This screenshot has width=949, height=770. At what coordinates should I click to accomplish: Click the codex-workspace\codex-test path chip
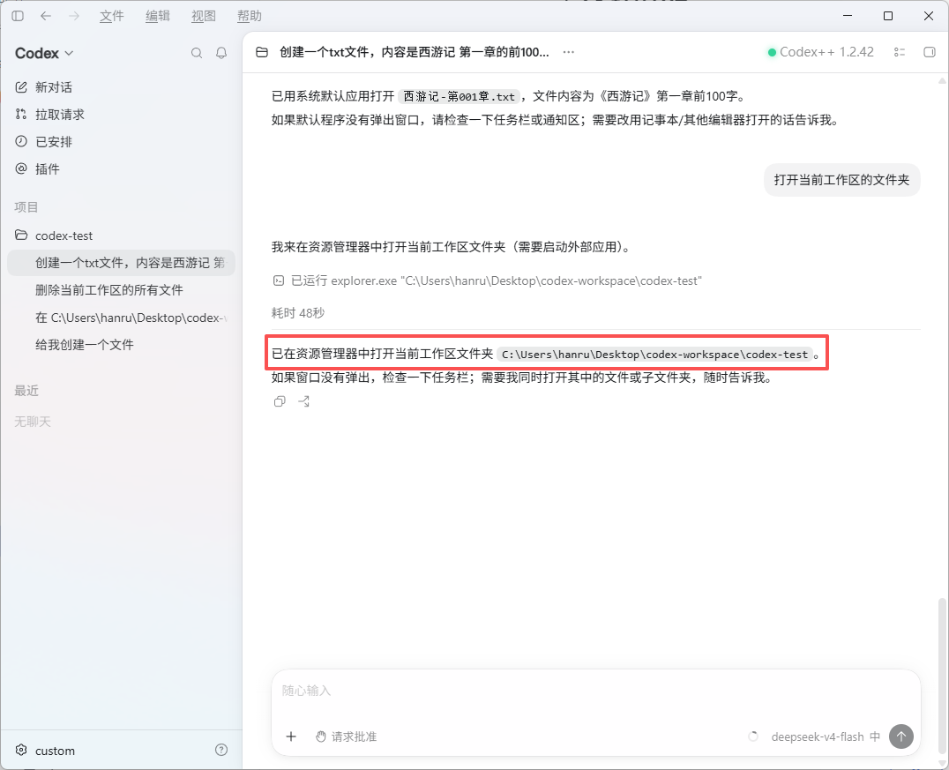point(654,354)
